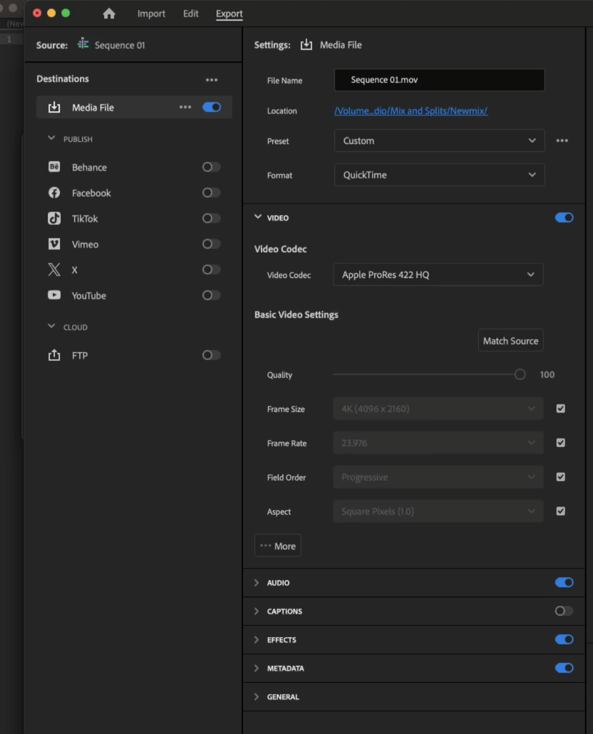
Task: Click the X logo icon
Action: 54,270
